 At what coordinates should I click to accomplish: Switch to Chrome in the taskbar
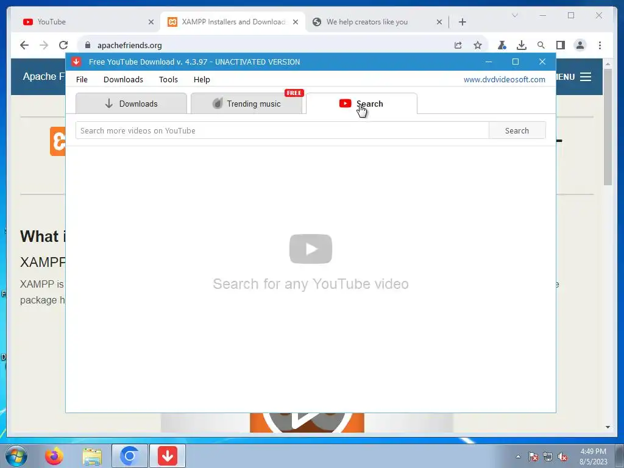click(130, 456)
